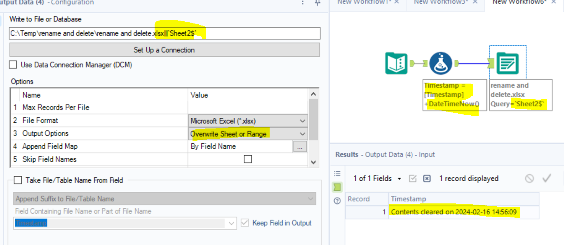
Task: Click the Set Up a Connection button
Action: tap(164, 50)
